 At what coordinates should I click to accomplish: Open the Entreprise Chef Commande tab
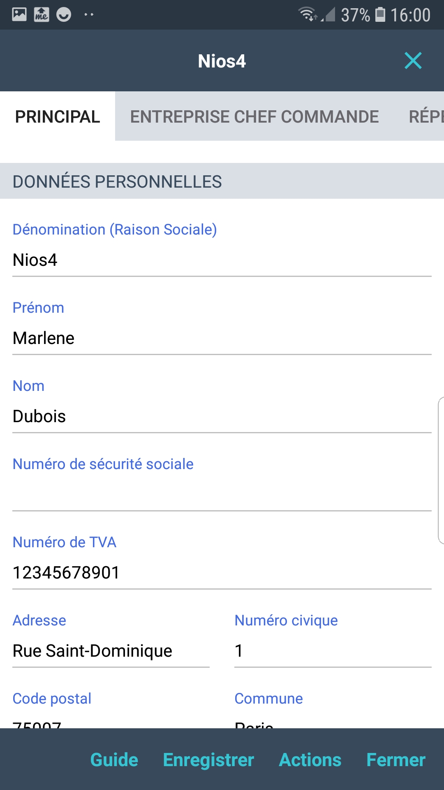(254, 116)
